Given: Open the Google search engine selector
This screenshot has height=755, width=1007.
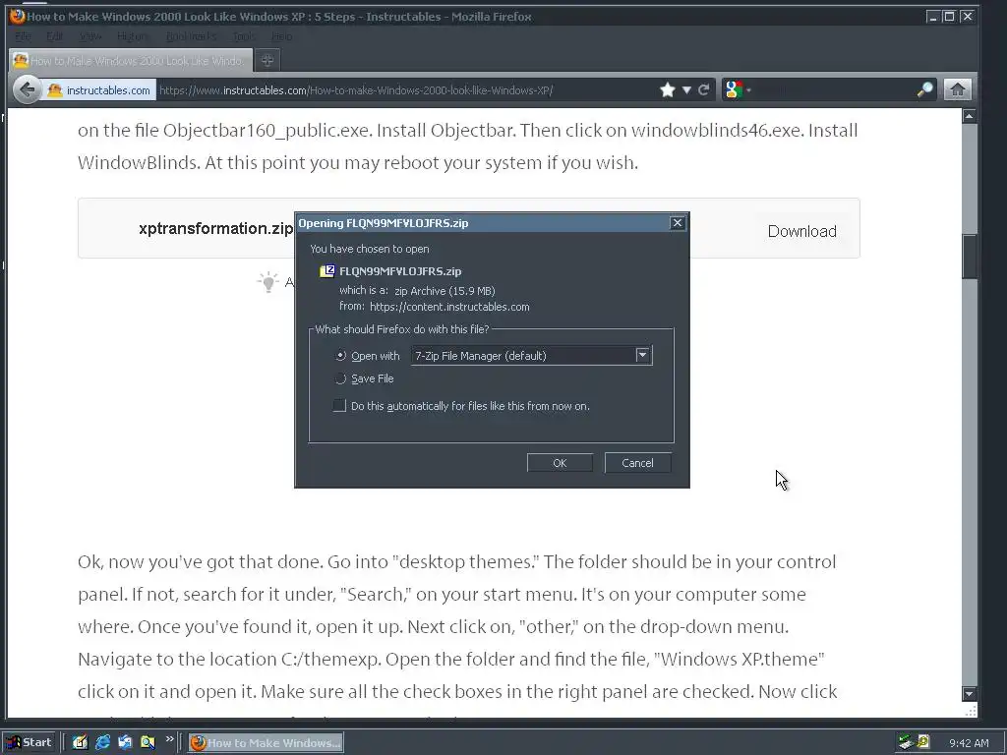Looking at the screenshot, I should [738, 89].
